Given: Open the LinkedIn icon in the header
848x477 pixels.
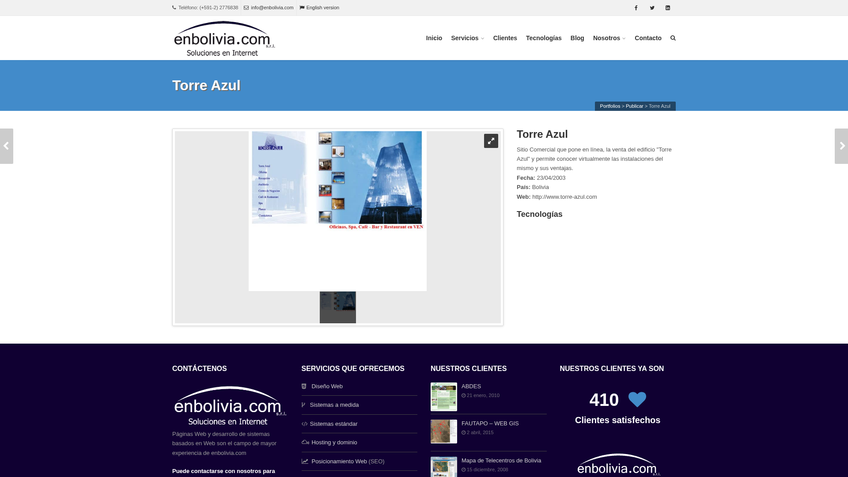Looking at the screenshot, I should point(668,8).
